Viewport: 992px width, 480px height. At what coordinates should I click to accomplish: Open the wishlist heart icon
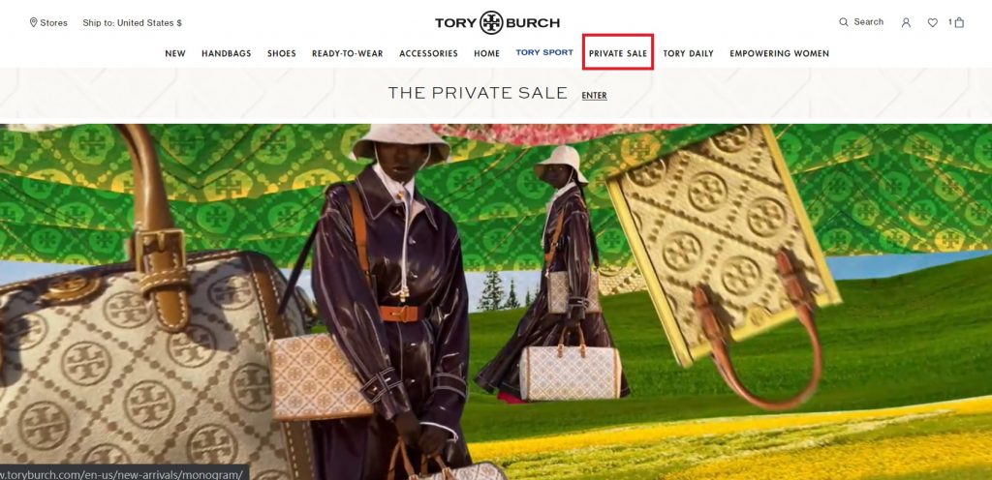point(933,22)
